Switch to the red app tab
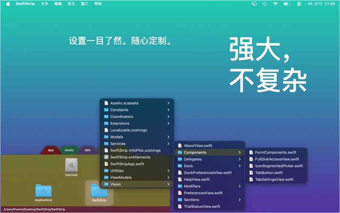Viewport: 340px width, 213px height. [x=51, y=150]
